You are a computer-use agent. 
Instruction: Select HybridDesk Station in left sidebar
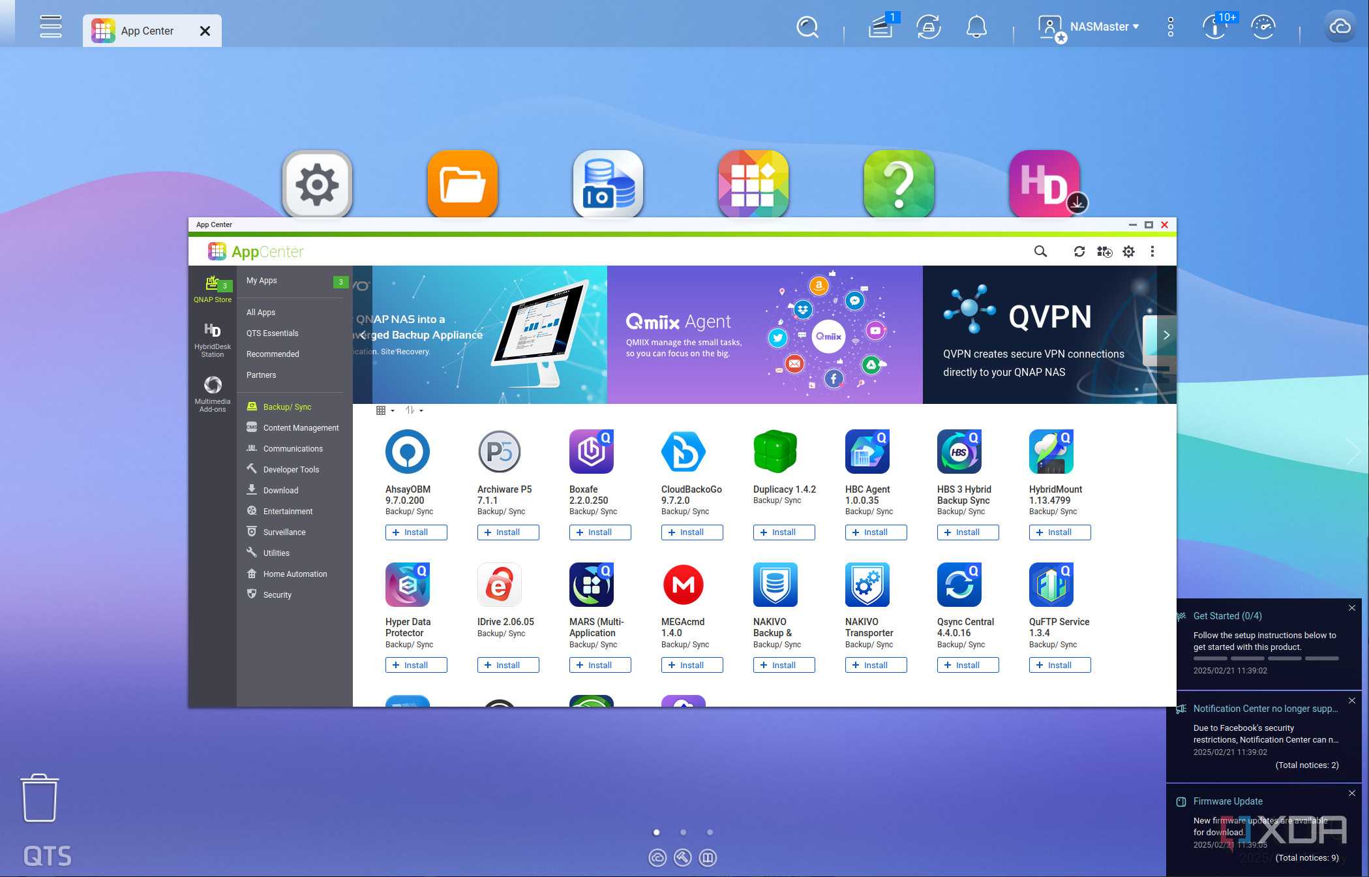(213, 339)
